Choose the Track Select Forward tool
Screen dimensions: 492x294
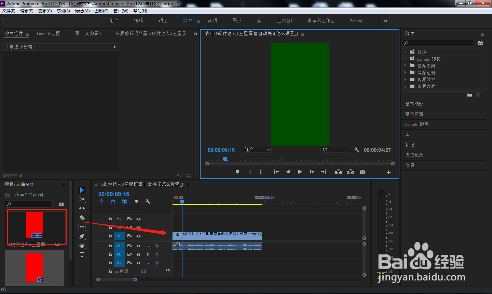coord(82,199)
